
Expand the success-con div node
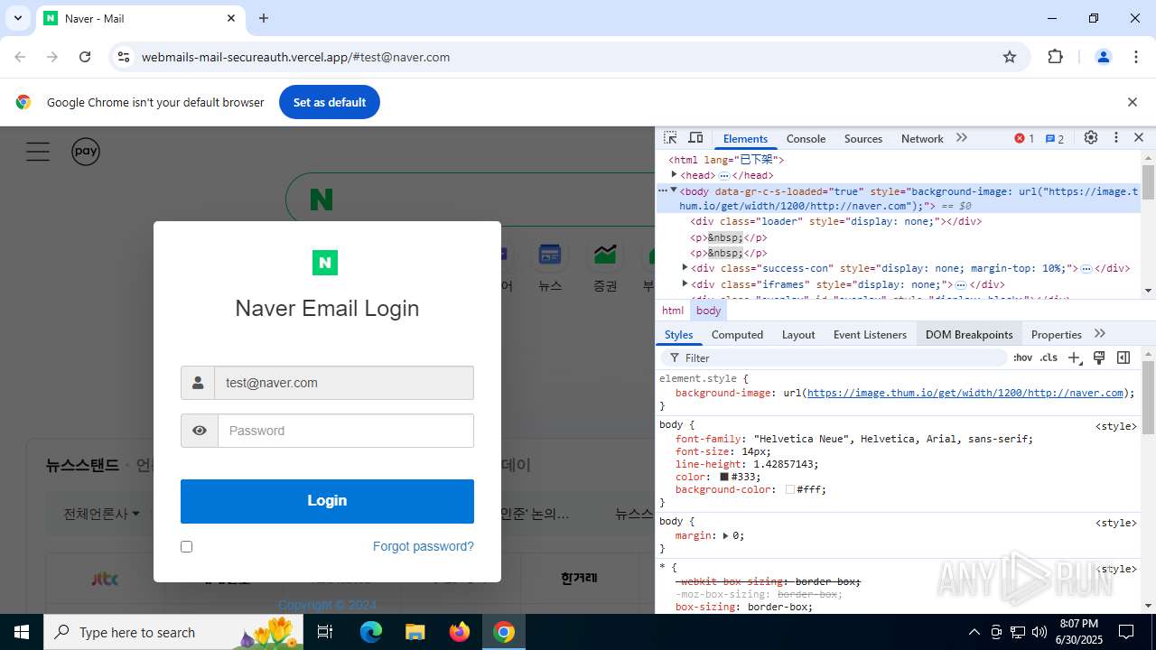[685, 268]
